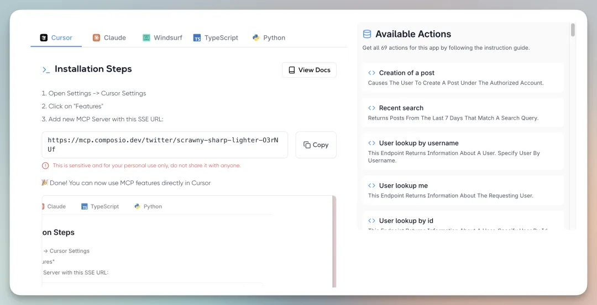Screen dimensions: 597x305
Task: Click the Cursor logo icon in tab
Action: click(x=44, y=38)
